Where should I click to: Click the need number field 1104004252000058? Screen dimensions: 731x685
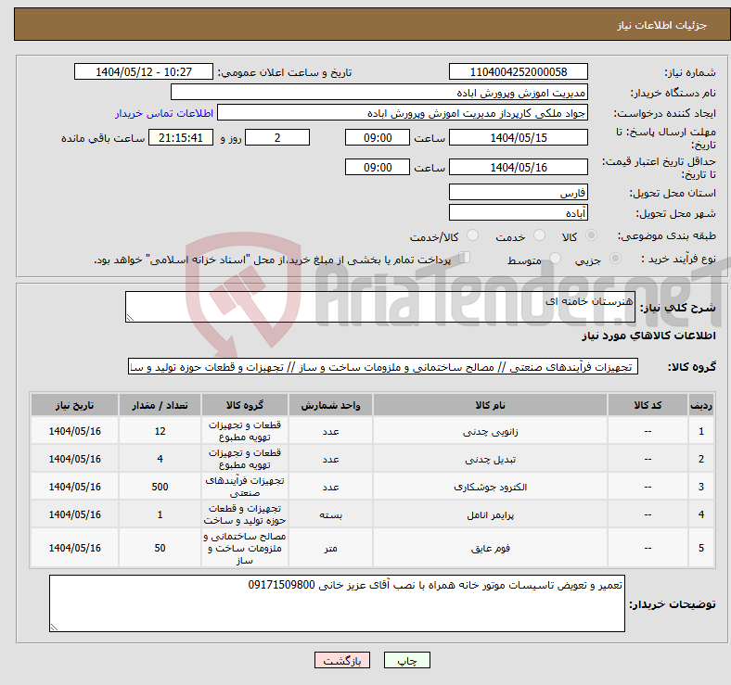[518, 71]
